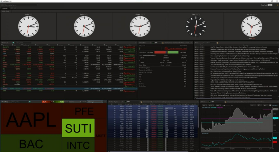Viewport: 279px width, 152px height.
Task: Open the Netflix Now Streaming news headline
Action: (233, 88)
